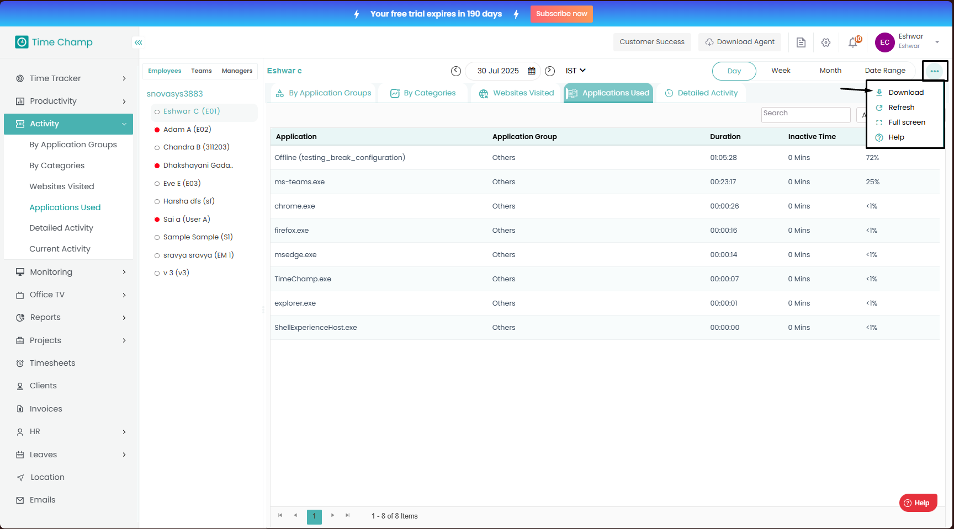Click the Download Agent button

pyautogui.click(x=740, y=42)
